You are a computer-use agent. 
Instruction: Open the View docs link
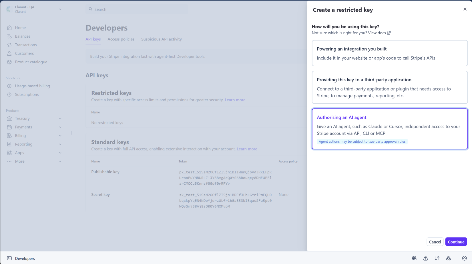(x=379, y=33)
